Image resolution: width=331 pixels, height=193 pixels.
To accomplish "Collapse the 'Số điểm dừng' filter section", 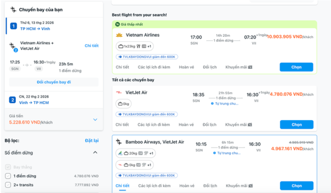I will coord(95,153).
